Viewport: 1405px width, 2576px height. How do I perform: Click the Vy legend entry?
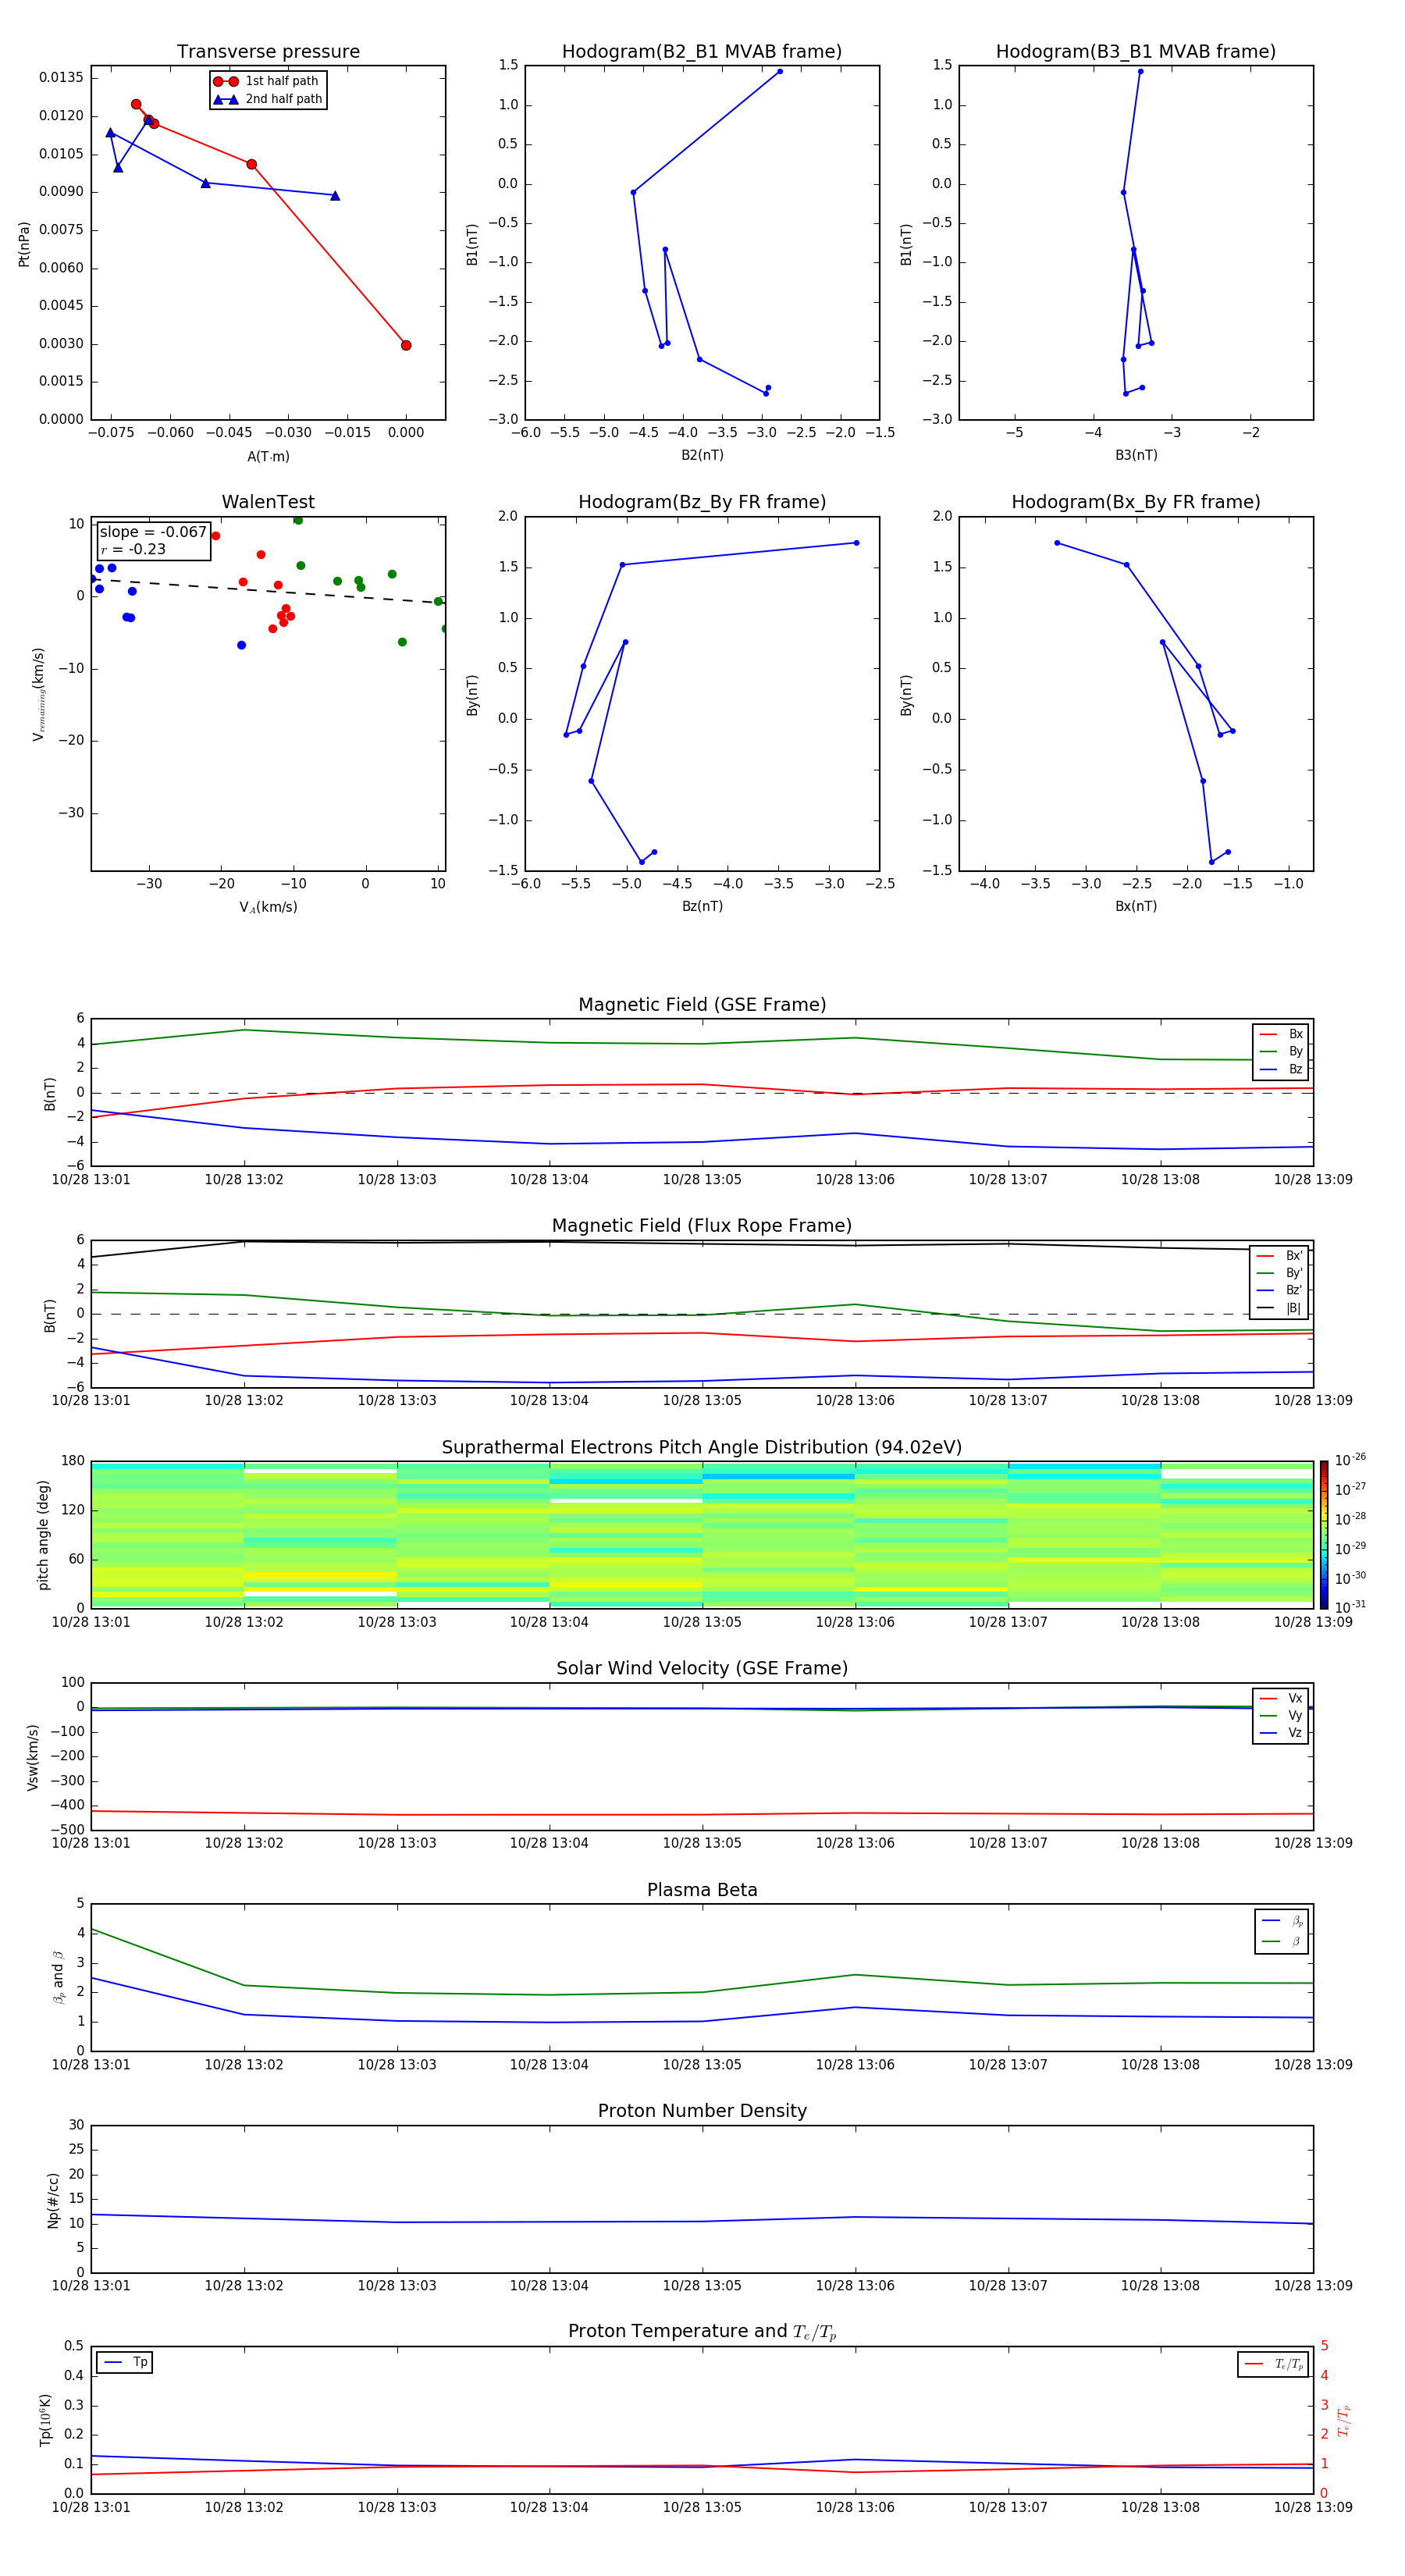pyautogui.click(x=1281, y=1715)
